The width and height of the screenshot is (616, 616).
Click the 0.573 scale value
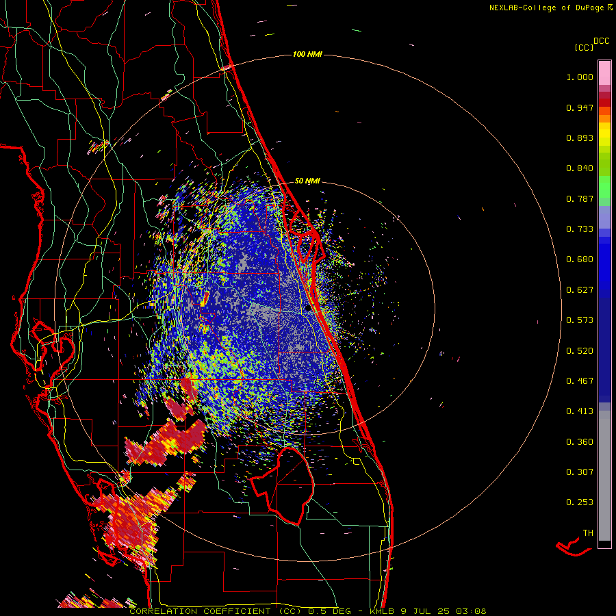coord(580,320)
